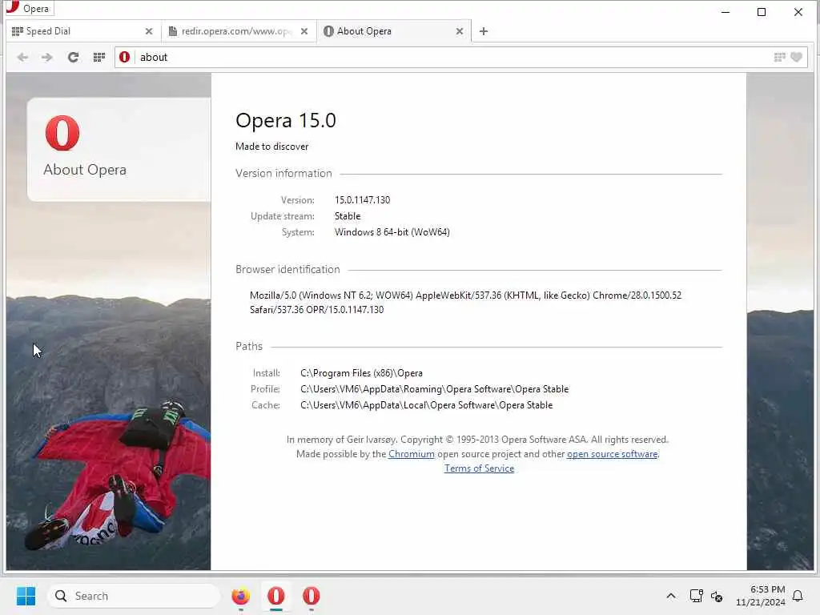Click the Opera badge in the address bar
This screenshot has height=615, width=820.
tap(124, 58)
